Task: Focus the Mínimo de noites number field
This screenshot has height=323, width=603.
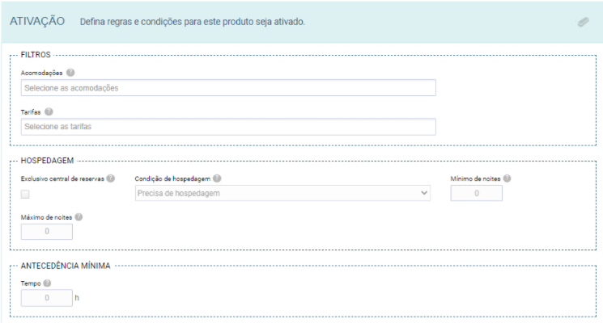Action: pos(477,193)
